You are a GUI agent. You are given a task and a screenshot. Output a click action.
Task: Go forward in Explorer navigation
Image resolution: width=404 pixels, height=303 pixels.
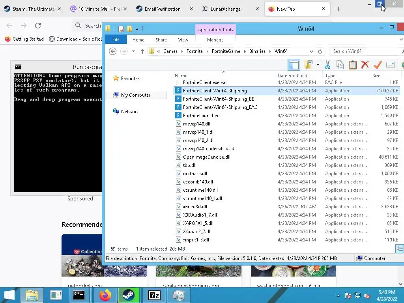(124, 51)
